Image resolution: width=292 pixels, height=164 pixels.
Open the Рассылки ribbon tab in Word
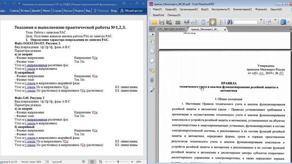(x=68, y=11)
